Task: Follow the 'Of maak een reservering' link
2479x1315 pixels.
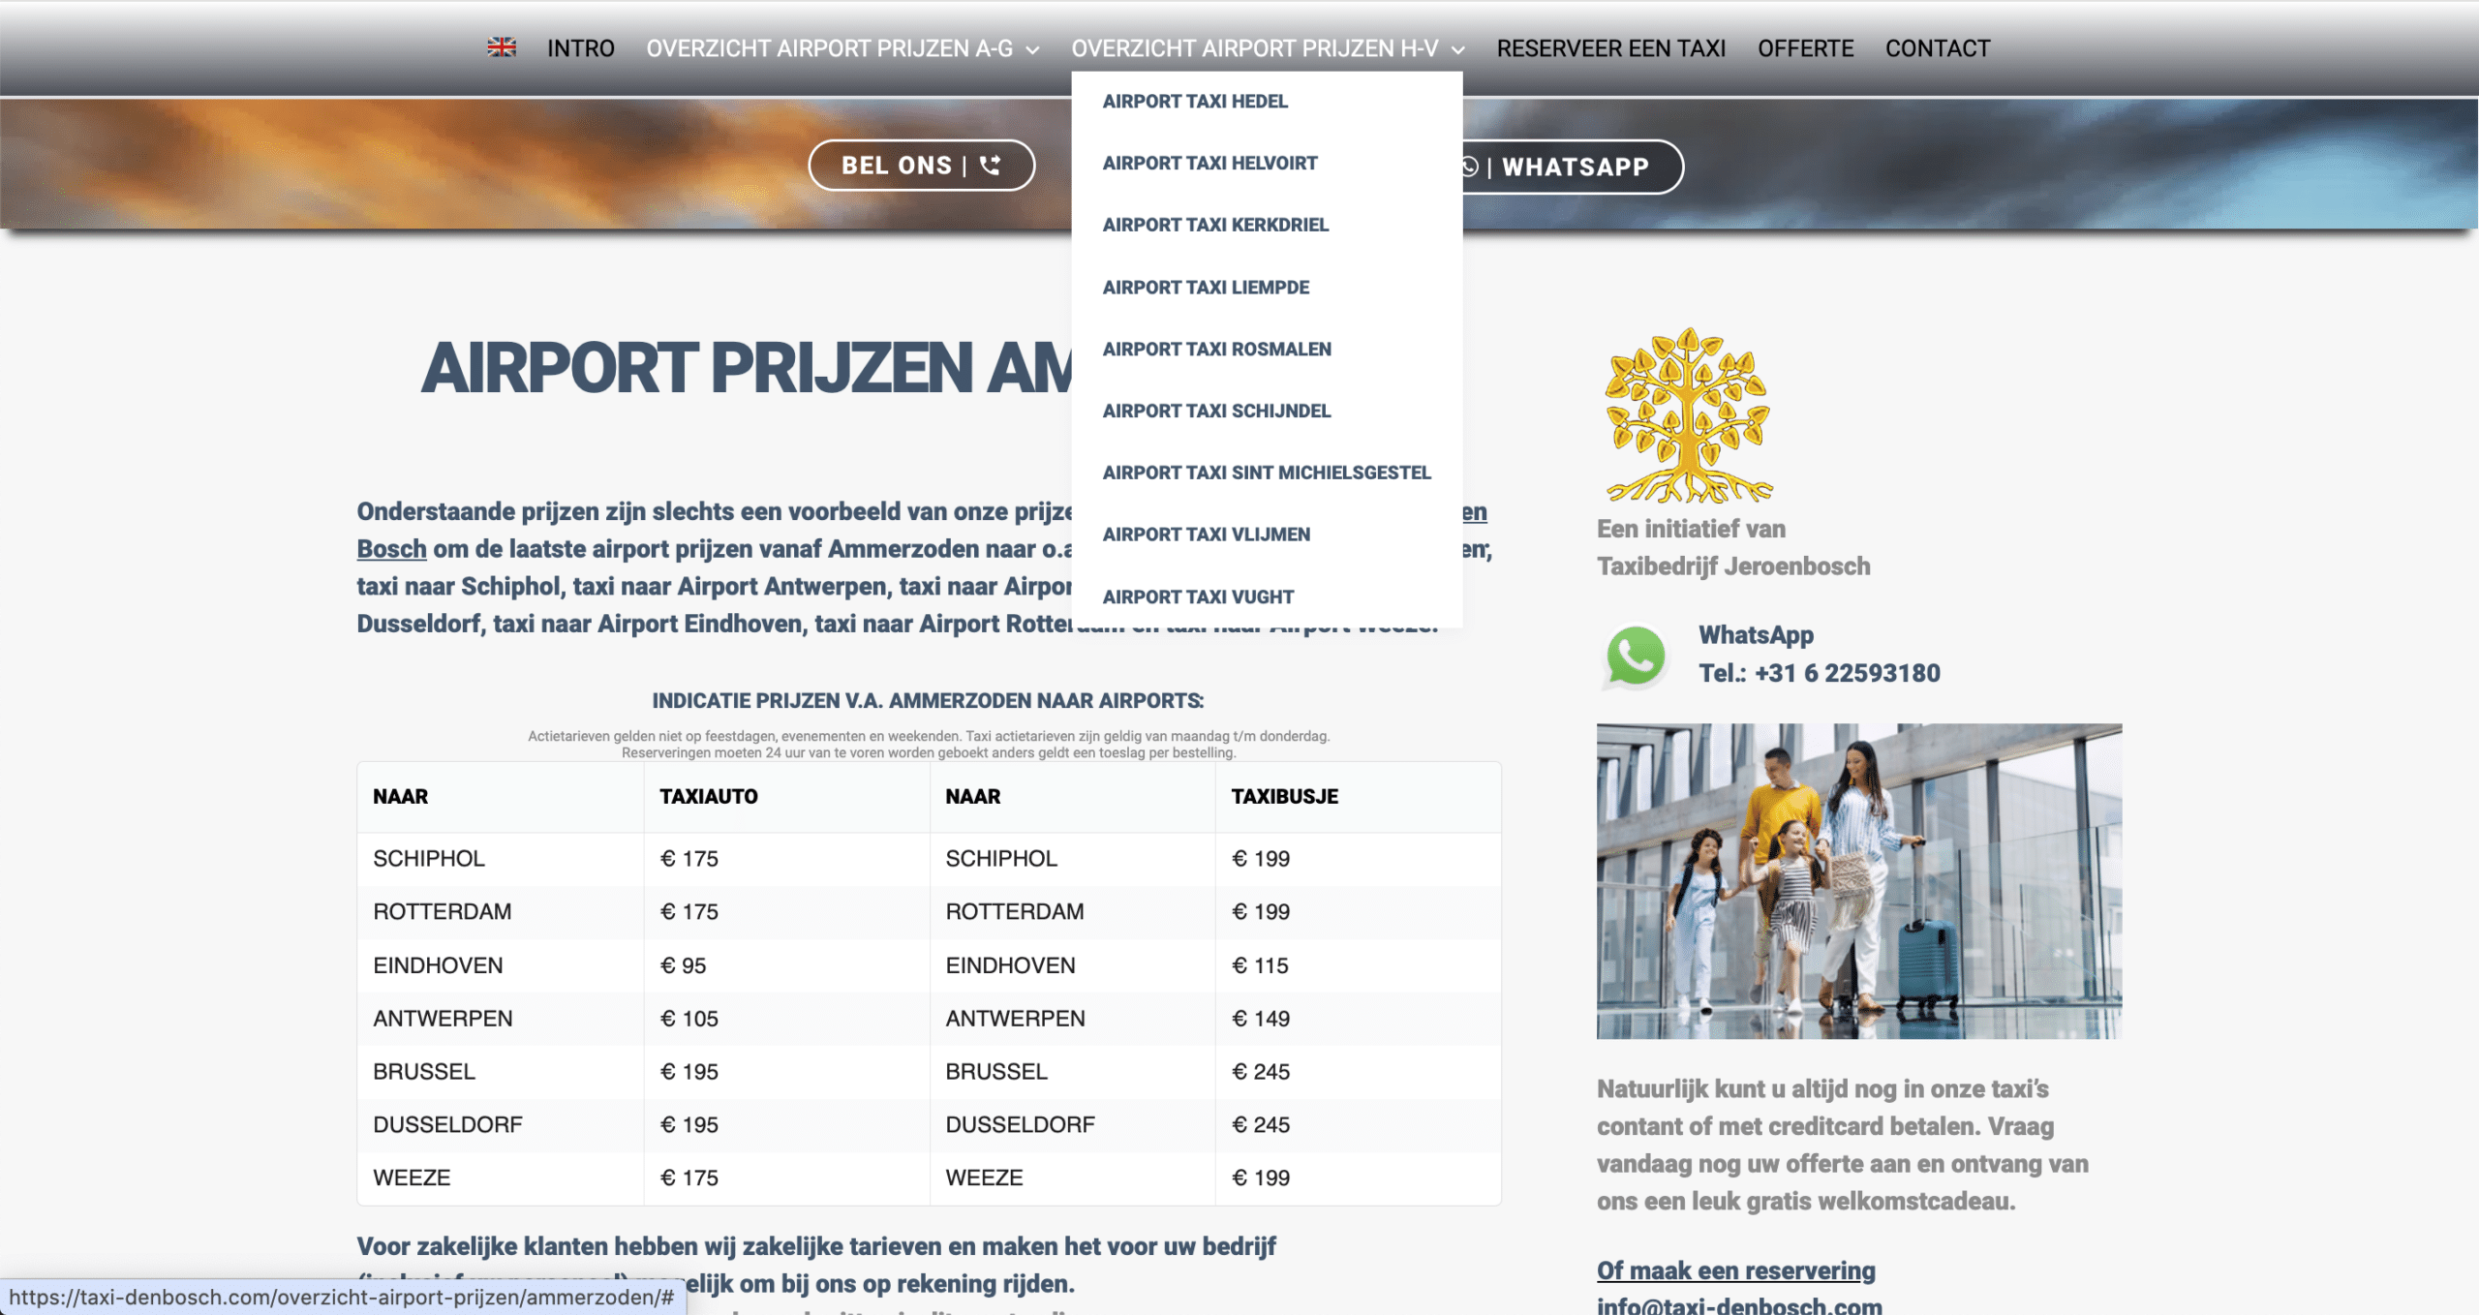Action: click(x=1735, y=1270)
